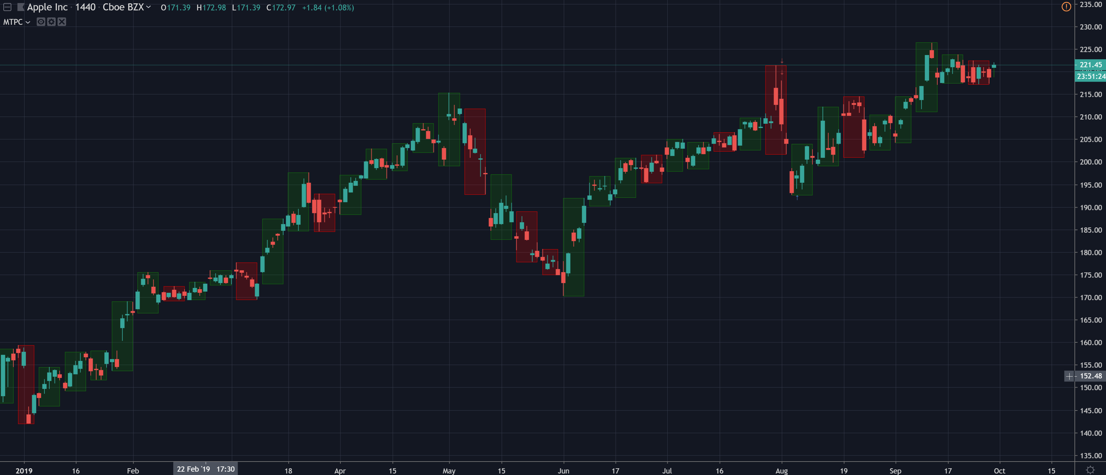
Task: Click the flag icon beside Apple Inc
Action: (x=20, y=7)
